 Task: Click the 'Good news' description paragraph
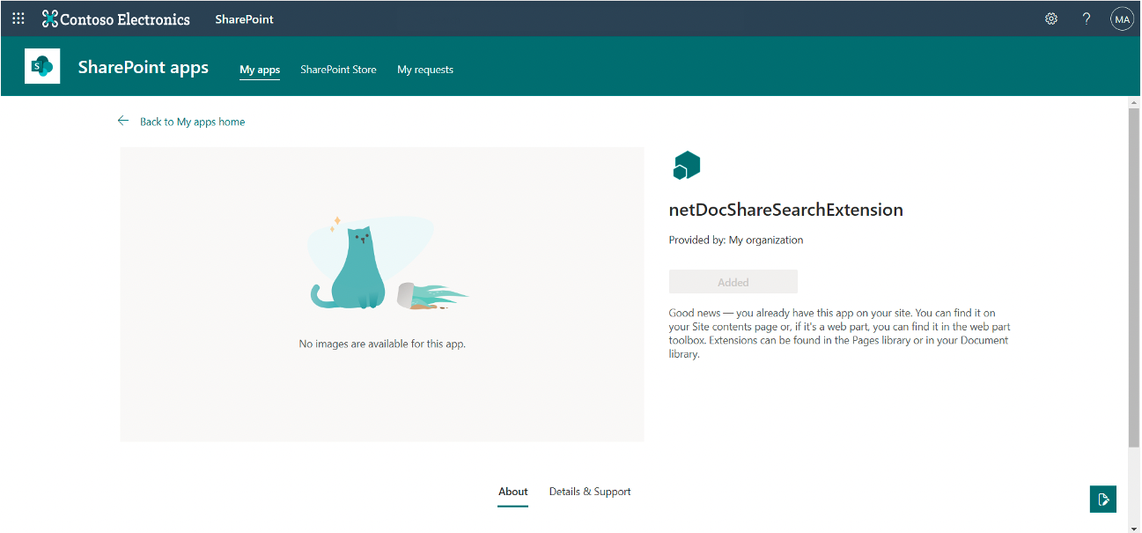pyautogui.click(x=839, y=334)
